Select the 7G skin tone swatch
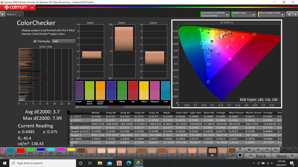 [141, 152]
